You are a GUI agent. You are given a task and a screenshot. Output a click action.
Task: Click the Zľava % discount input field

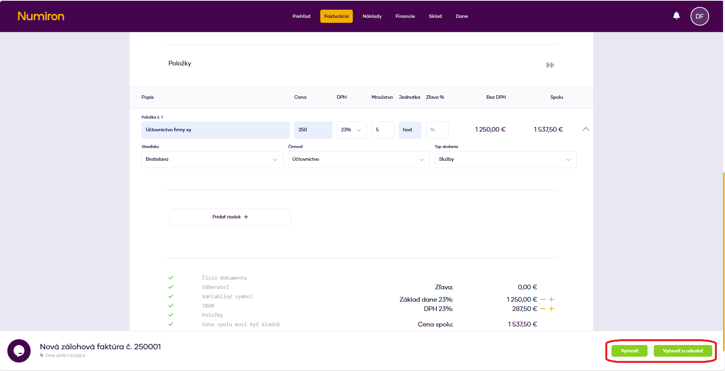pos(437,130)
